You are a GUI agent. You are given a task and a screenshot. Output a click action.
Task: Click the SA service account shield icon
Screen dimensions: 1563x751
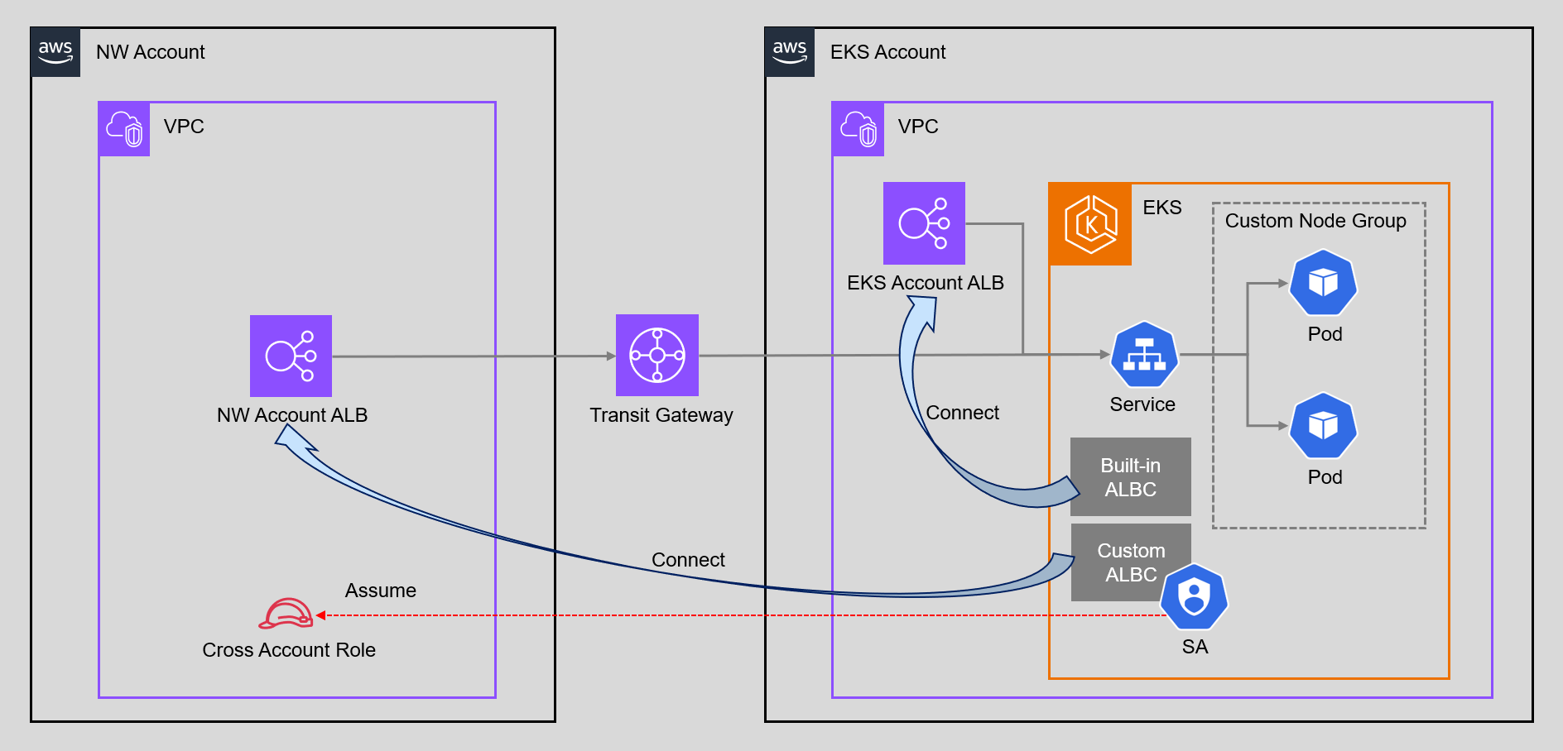click(1194, 597)
